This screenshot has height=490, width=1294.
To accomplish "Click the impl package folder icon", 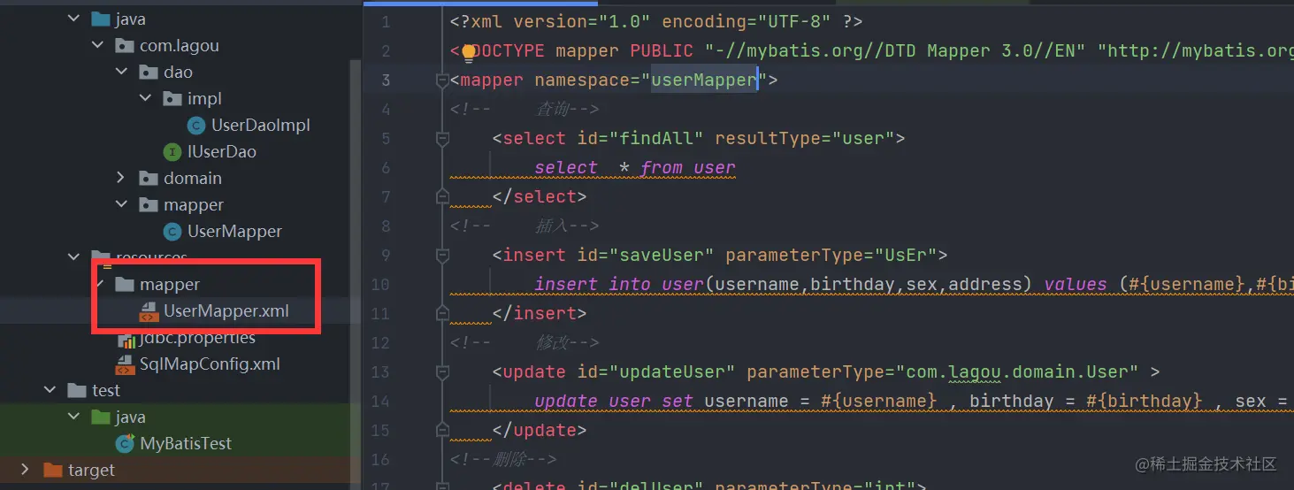I will coord(172,98).
